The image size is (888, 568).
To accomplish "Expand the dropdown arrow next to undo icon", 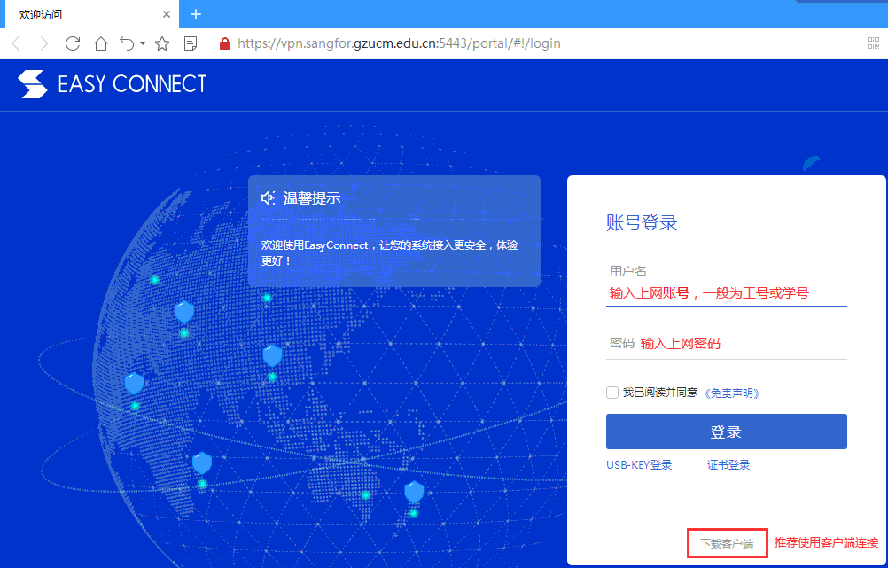I will click(143, 44).
